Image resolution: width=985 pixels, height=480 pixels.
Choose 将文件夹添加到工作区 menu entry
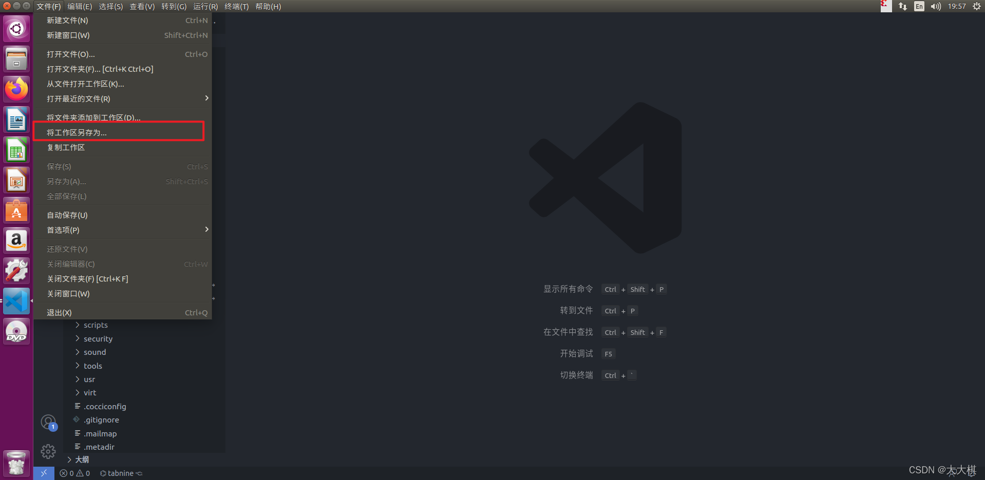(x=123, y=117)
